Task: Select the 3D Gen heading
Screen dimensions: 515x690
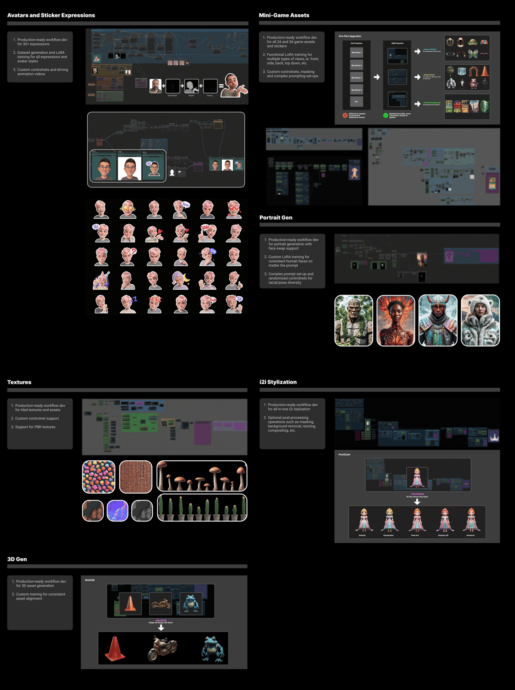Action: (x=17, y=559)
